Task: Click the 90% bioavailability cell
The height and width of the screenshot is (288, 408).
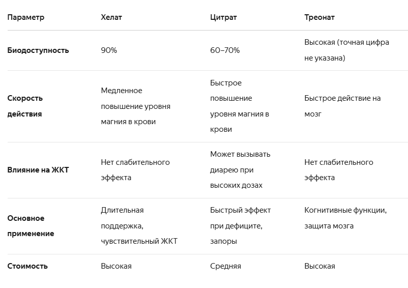Action: click(109, 50)
